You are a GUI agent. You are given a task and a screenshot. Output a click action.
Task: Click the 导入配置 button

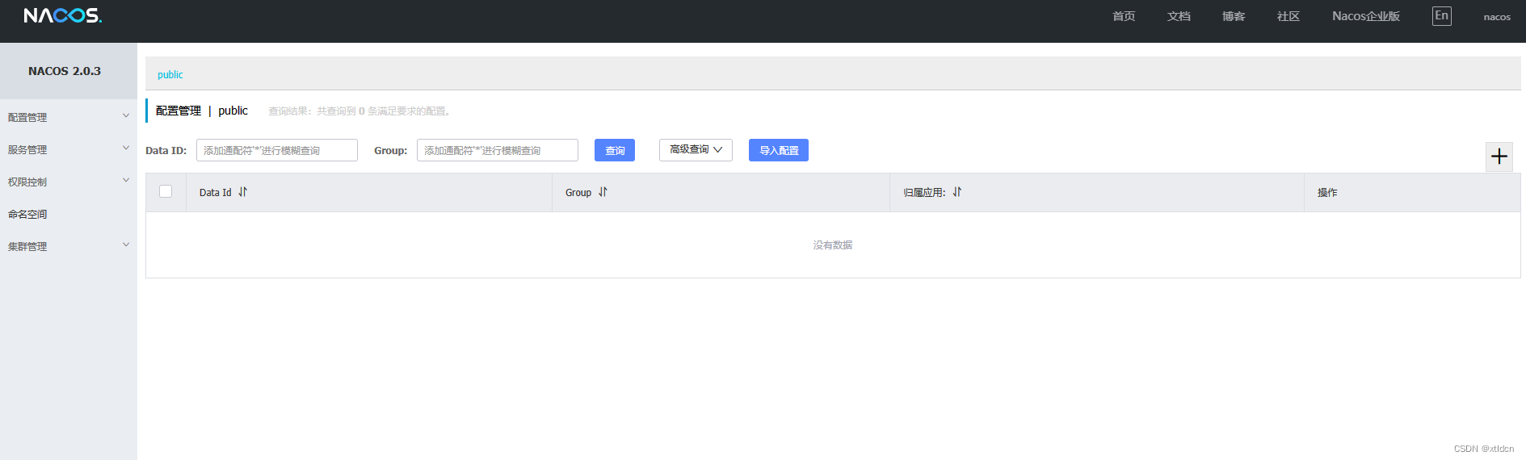click(778, 150)
